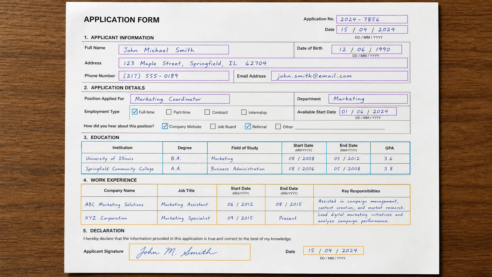Screen dimensions: 492x277
Task: Click the 'APPLICATION FORM' title
Action: coord(122,20)
